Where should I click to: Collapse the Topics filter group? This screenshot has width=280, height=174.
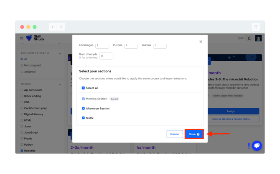click(x=60, y=84)
